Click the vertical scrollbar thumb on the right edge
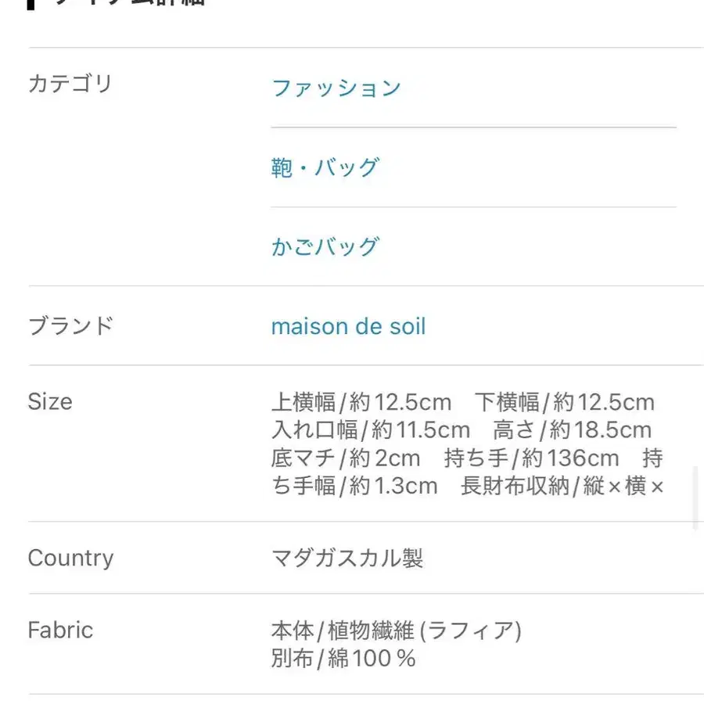 click(695, 498)
